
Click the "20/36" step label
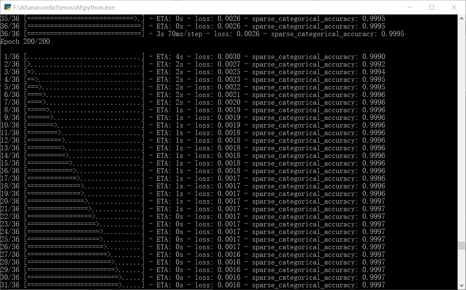click(x=10, y=201)
